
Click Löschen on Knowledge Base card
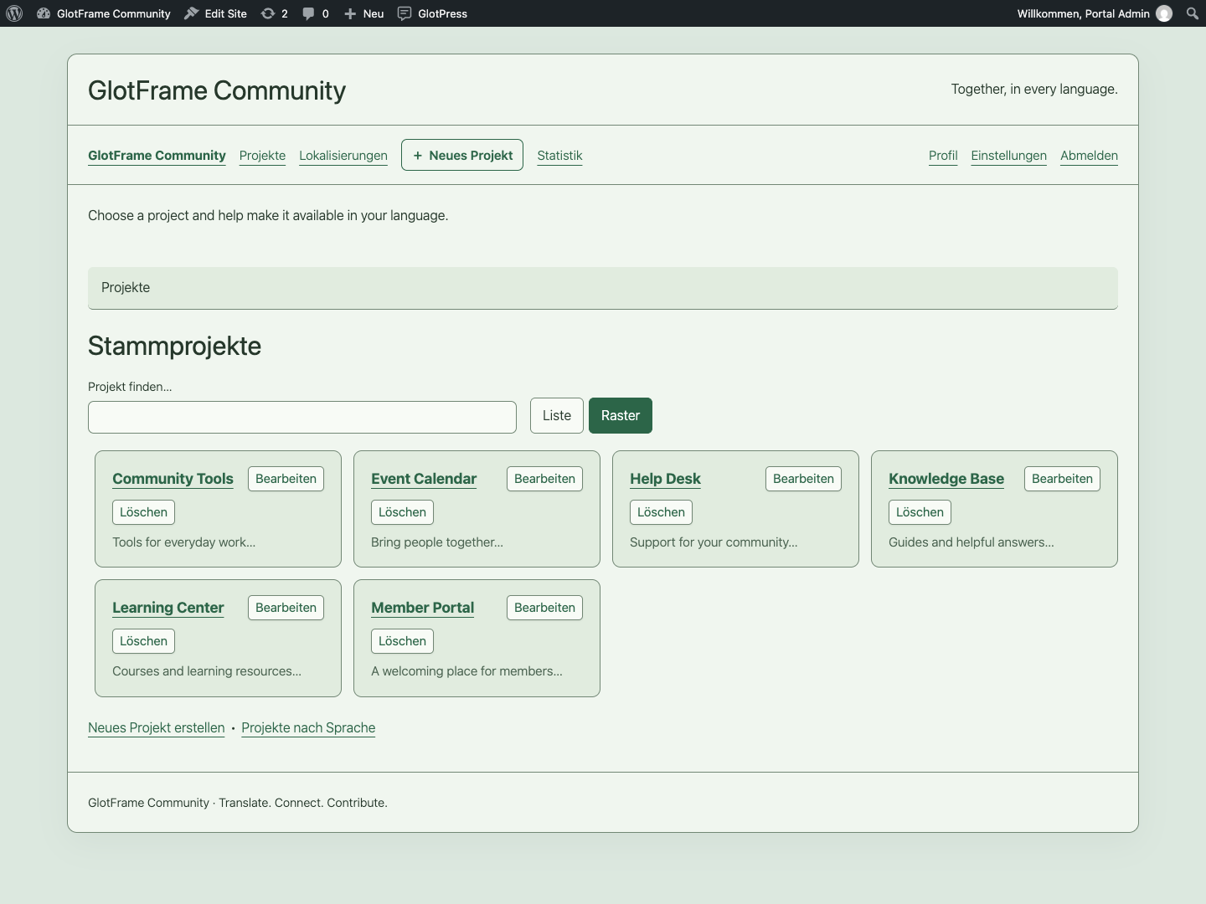tap(920, 512)
